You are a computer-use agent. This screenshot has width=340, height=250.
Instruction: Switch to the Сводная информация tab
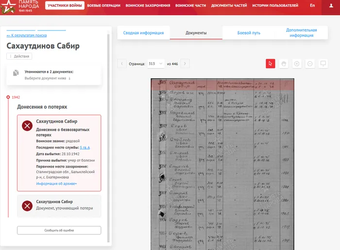click(143, 33)
